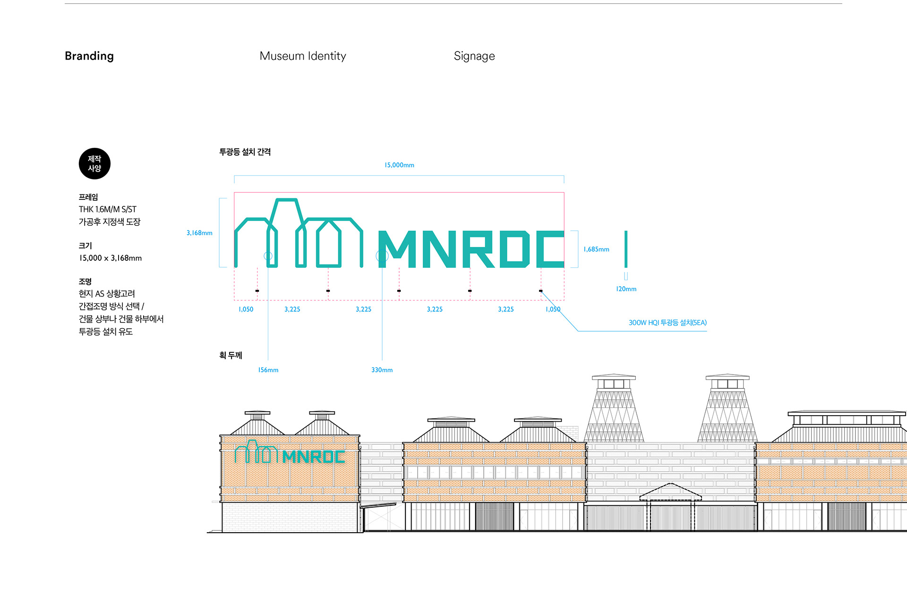Click the teal building outline logo symbol
907x596 pixels.
click(x=299, y=235)
